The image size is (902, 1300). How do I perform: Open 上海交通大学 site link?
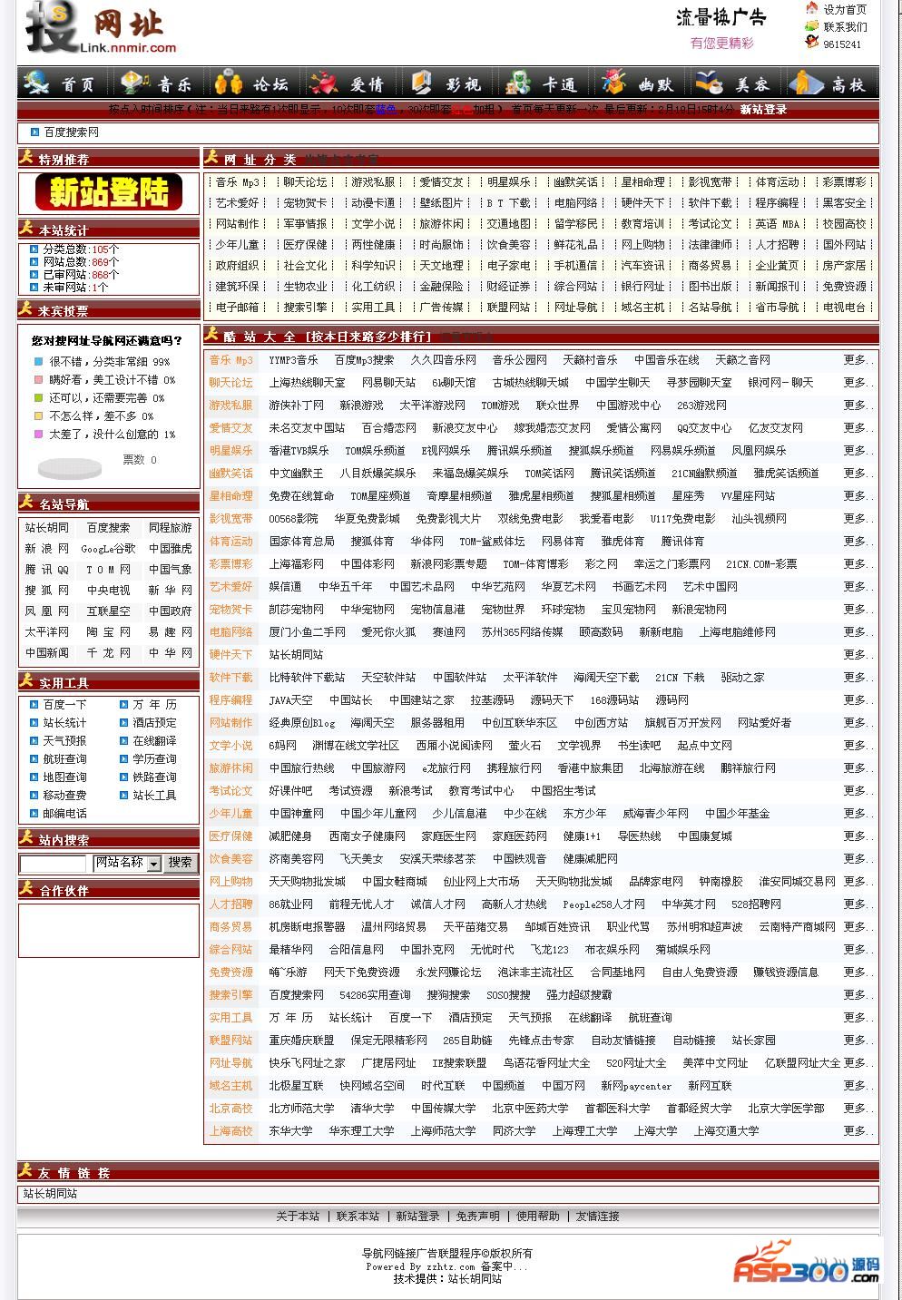point(727,1131)
